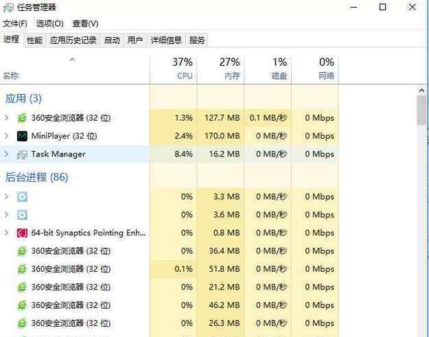
Task: Expand the 360安全浏览器 app entry
Action: 7,117
